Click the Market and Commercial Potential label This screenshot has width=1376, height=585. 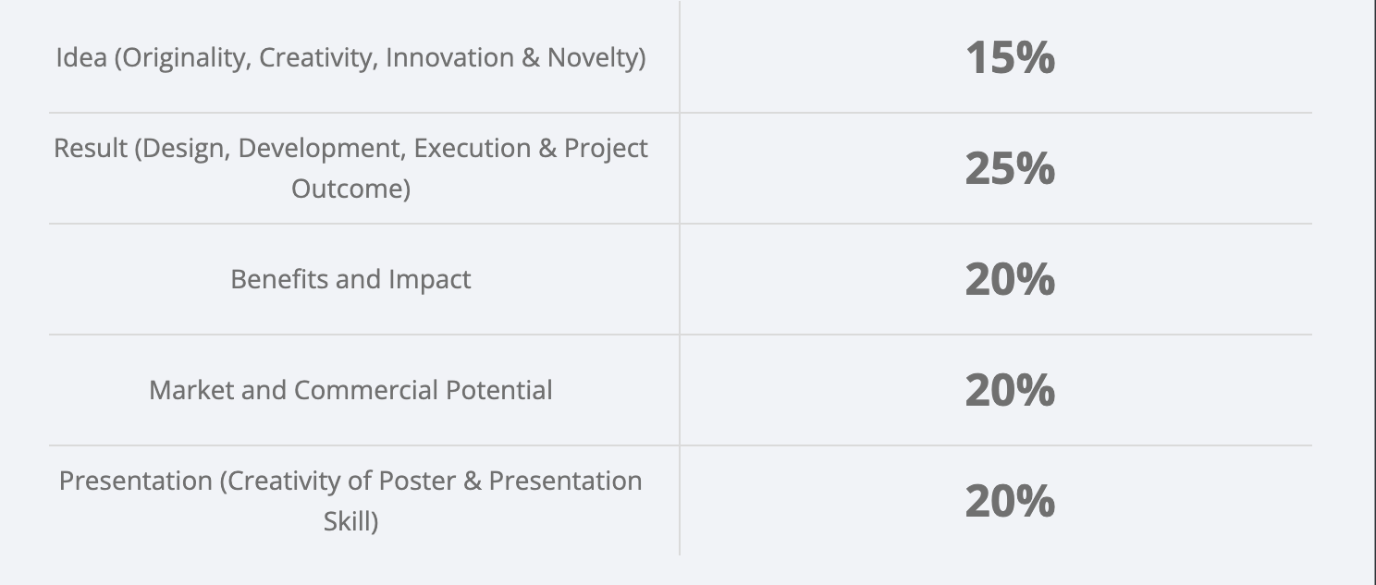350,390
